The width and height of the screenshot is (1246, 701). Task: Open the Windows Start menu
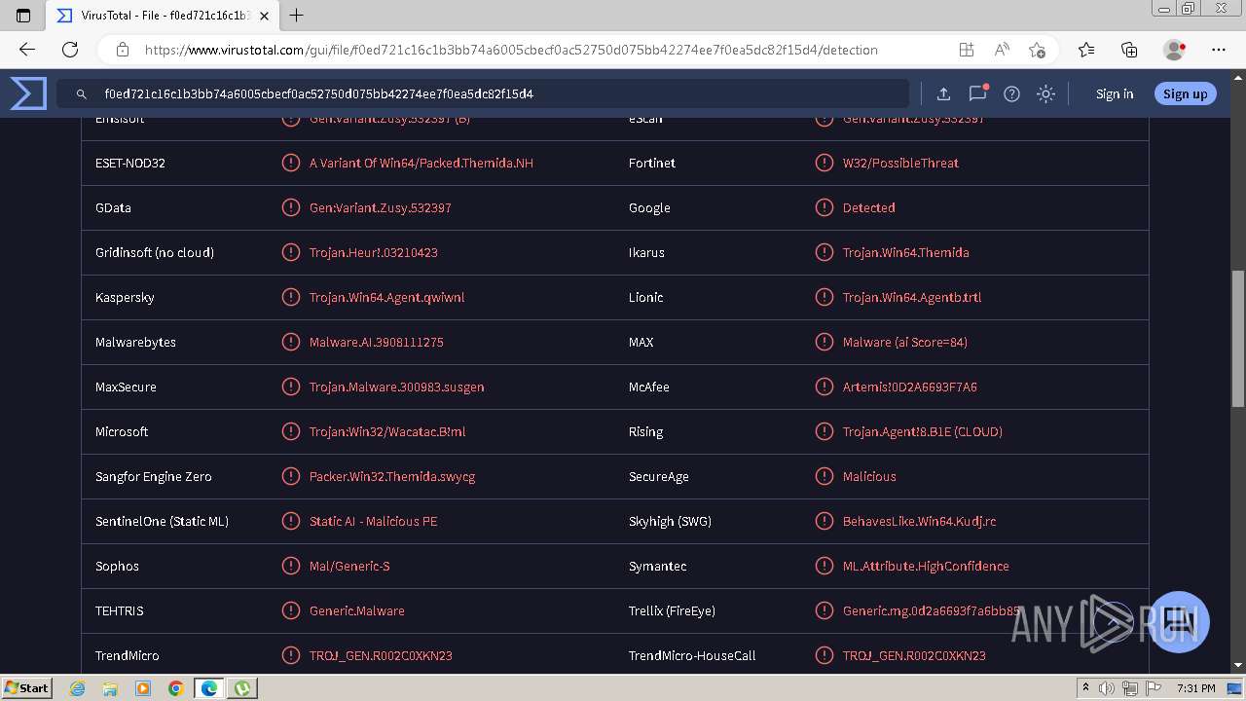(26, 687)
